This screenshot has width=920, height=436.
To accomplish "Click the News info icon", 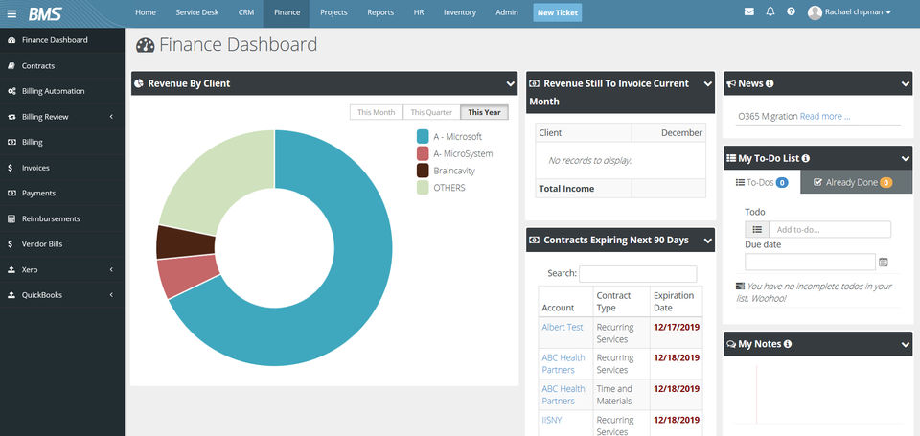I will point(770,84).
